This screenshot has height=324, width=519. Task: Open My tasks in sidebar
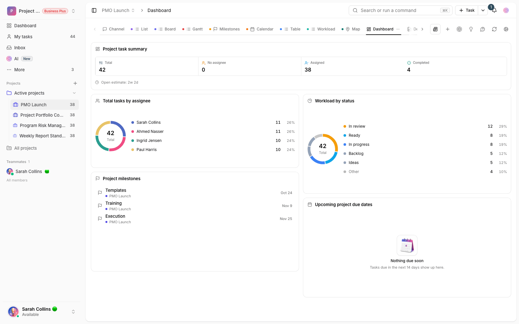pos(42,37)
